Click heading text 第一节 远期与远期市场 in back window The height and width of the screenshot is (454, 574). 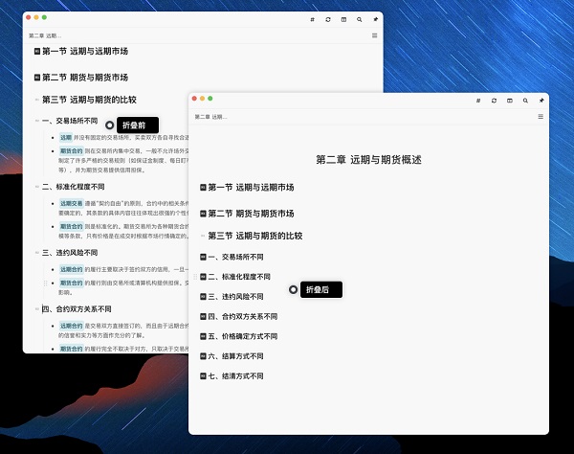85,52
